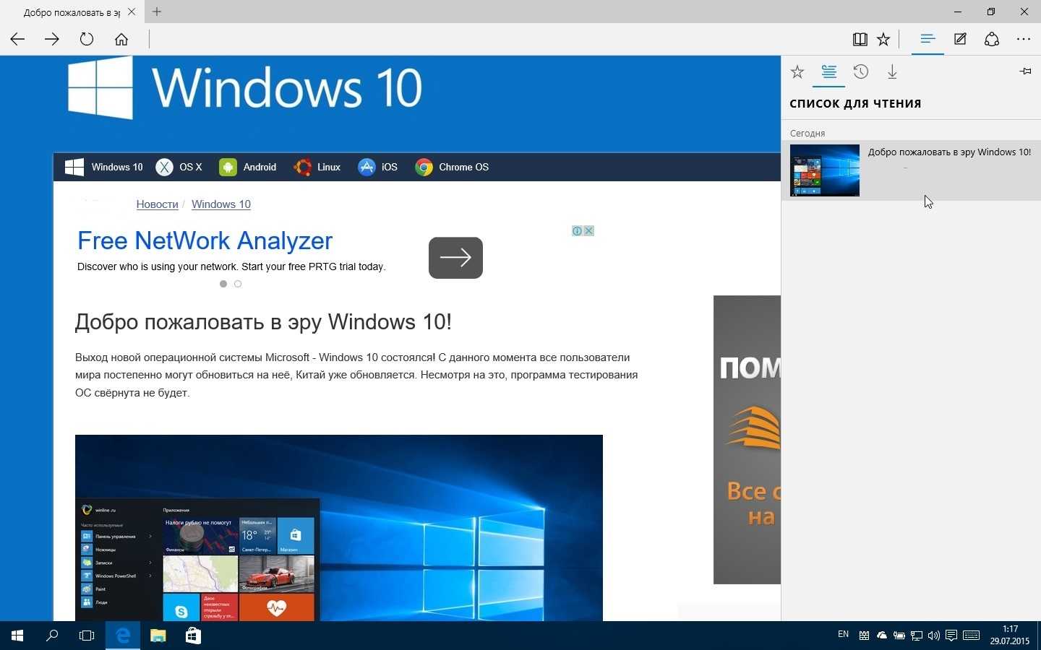1041x650 pixels.
Task: Open taskbar Search icon
Action: pos(52,636)
